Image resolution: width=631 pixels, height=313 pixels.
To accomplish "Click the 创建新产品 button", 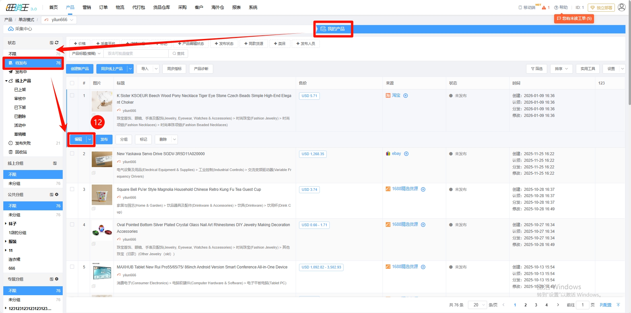I will [x=80, y=69].
